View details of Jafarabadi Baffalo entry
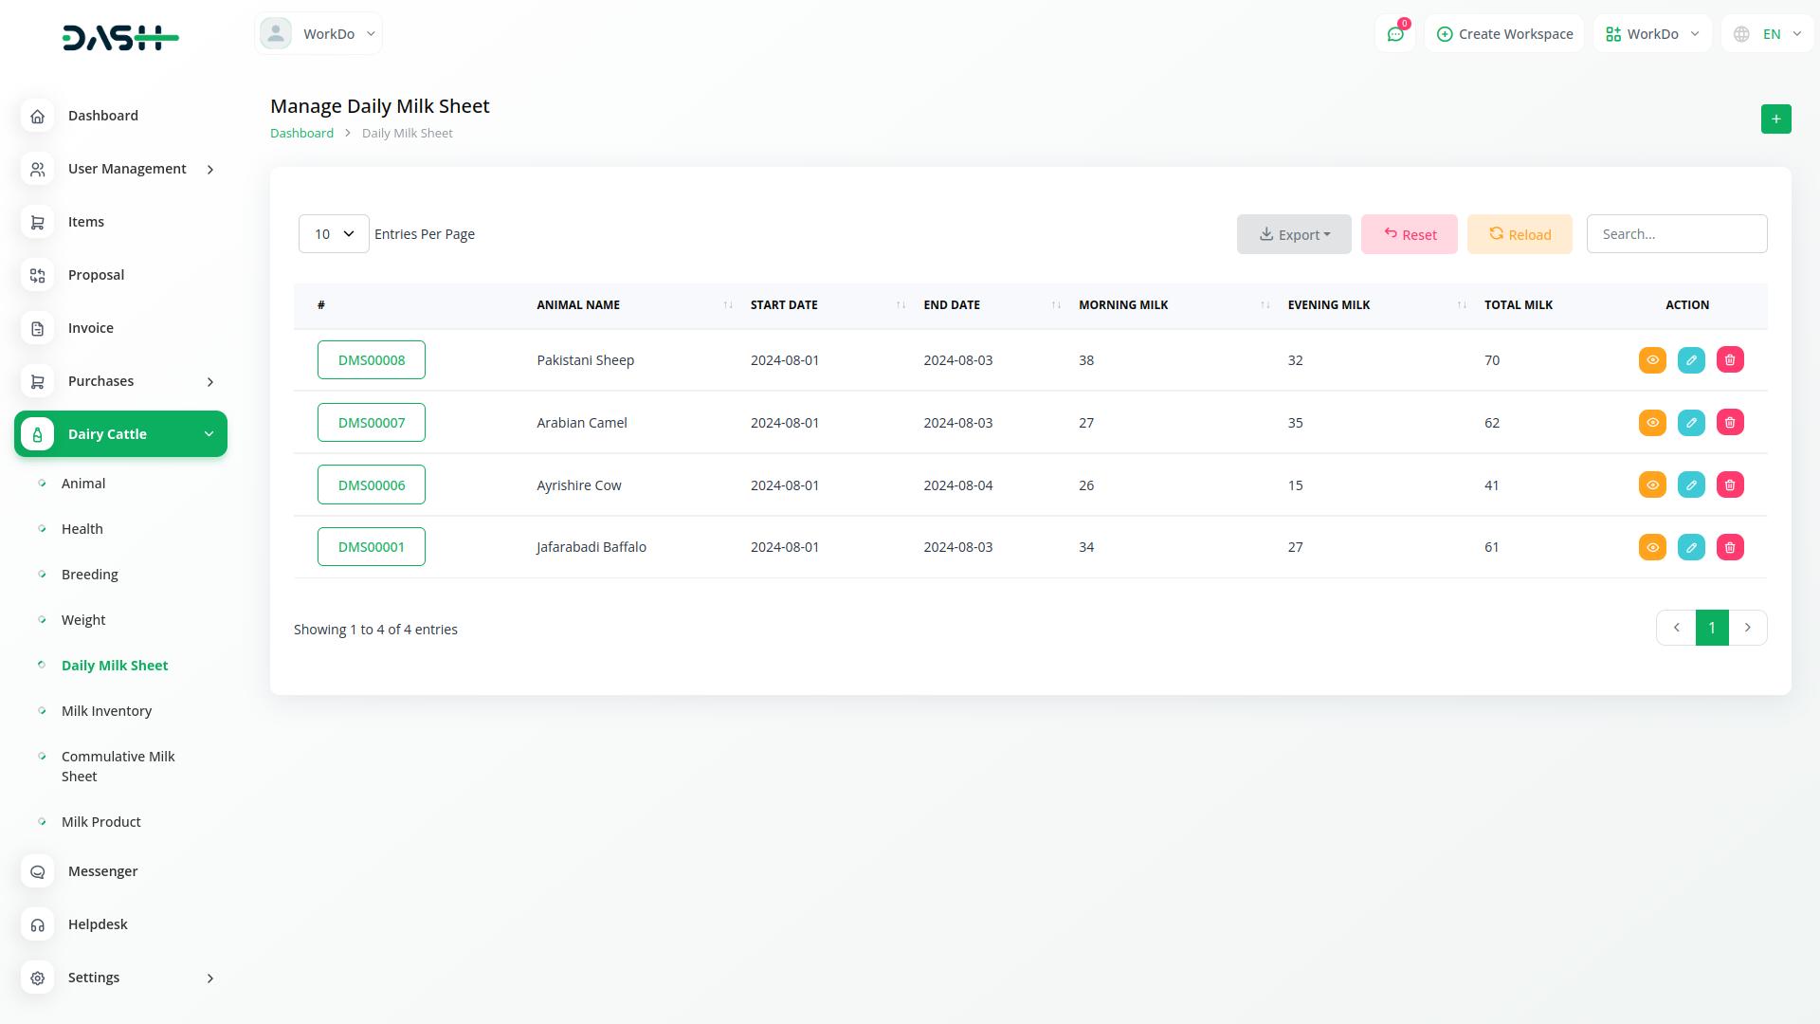The height and width of the screenshot is (1024, 1820). pos(1652,547)
